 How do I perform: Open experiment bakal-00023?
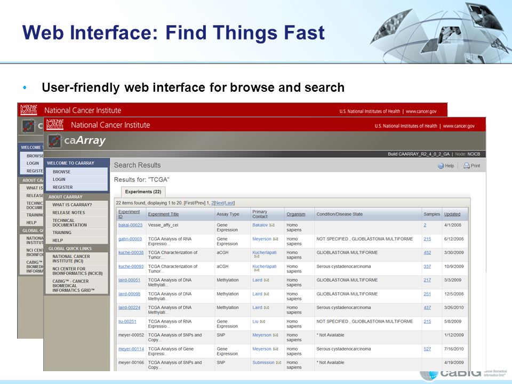pos(130,225)
